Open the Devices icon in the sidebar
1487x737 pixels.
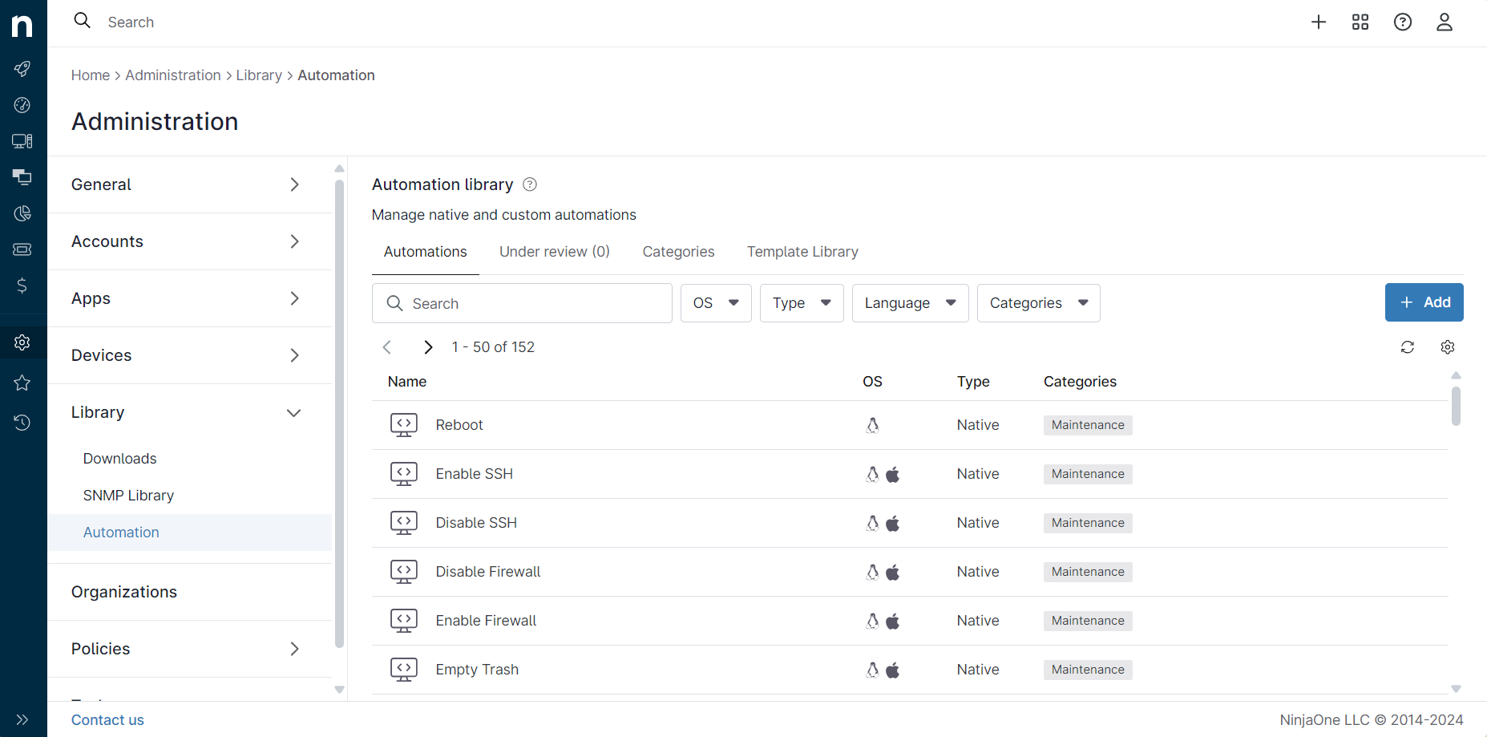coord(22,141)
